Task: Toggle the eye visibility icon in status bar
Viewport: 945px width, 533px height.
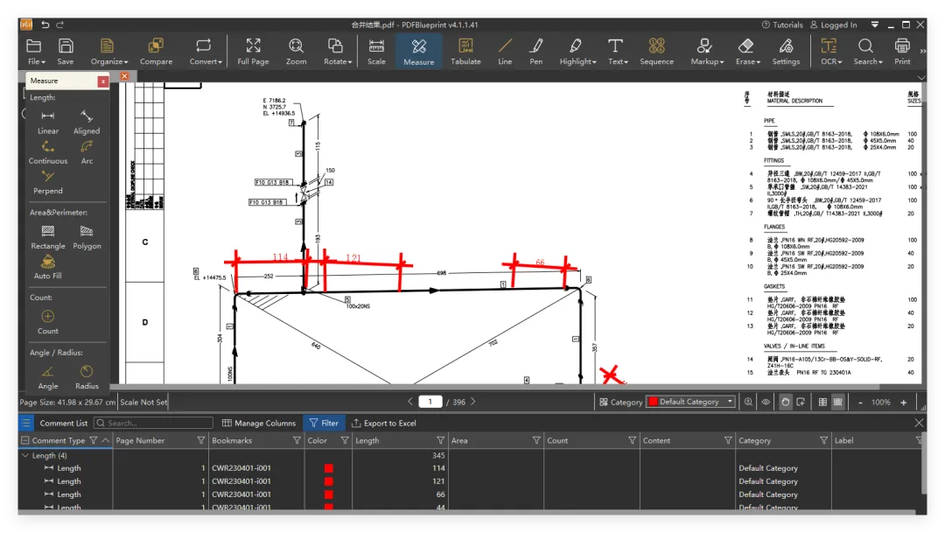Action: [766, 403]
